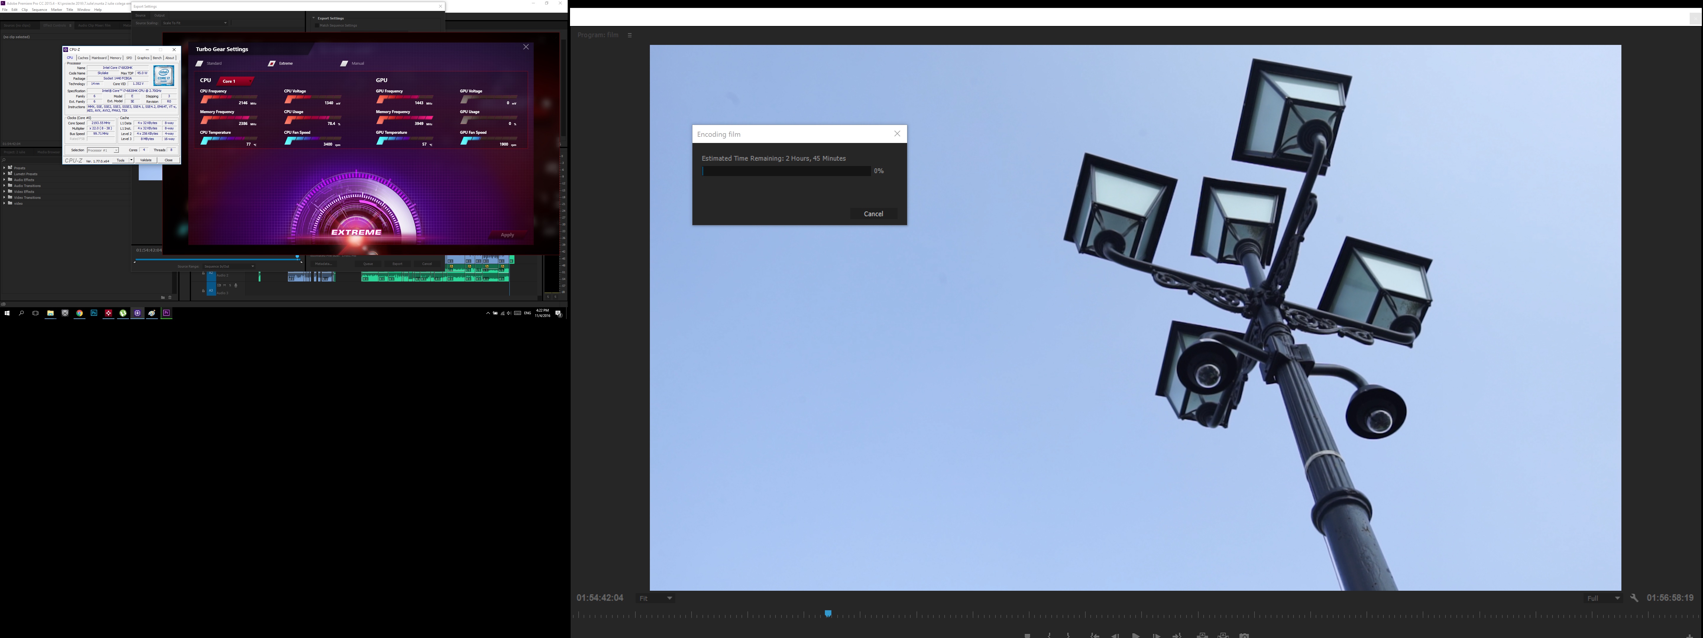Toggle lock on the Audio 3 track

click(204, 291)
